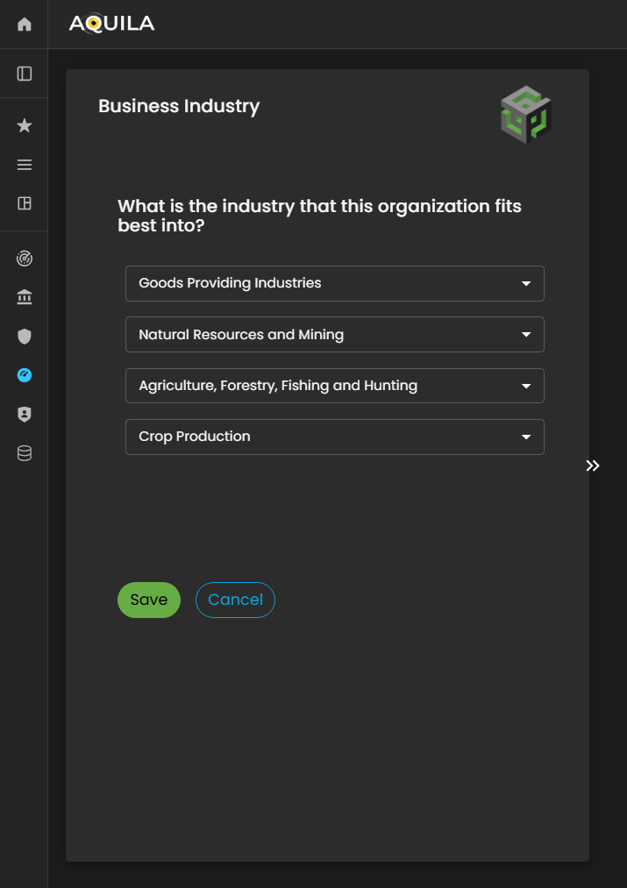
Task: Open the radar target icon
Action: pos(25,259)
